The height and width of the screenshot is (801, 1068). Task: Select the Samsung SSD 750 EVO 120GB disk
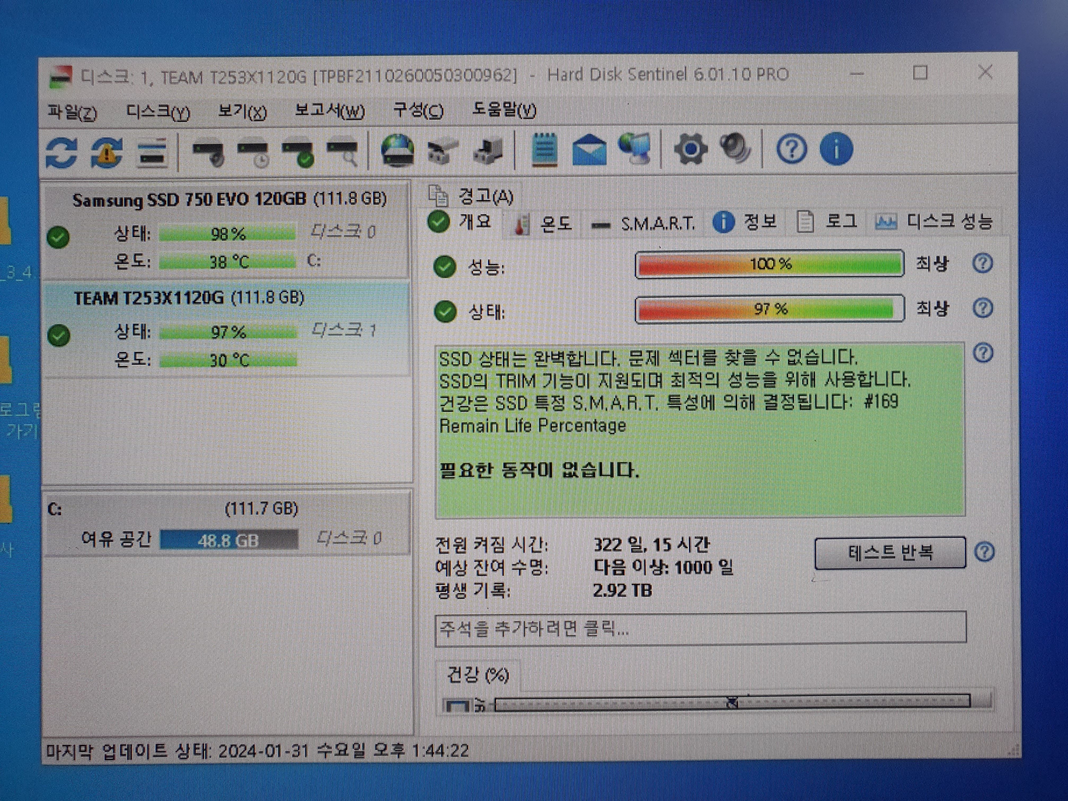tap(227, 230)
